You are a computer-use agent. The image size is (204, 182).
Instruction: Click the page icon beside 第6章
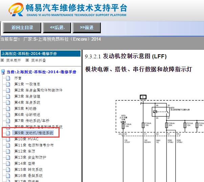[8, 115]
